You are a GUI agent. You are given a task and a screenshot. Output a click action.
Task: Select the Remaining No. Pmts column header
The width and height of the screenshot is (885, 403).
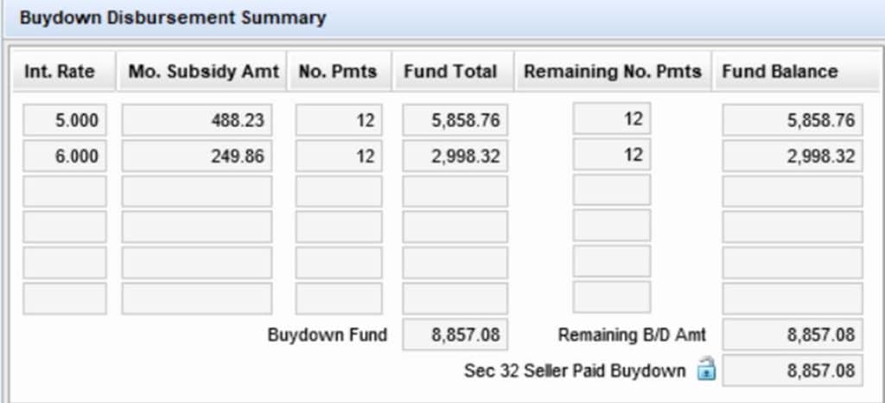613,72
